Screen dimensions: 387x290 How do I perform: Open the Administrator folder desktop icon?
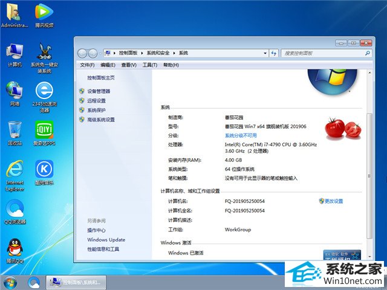(x=15, y=15)
